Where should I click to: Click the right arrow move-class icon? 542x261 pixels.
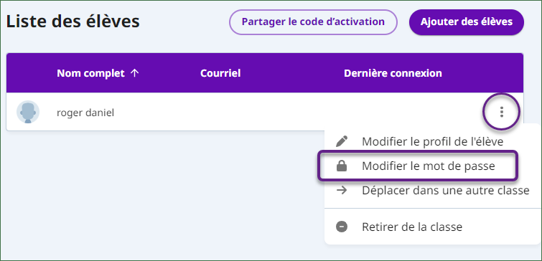pos(342,190)
